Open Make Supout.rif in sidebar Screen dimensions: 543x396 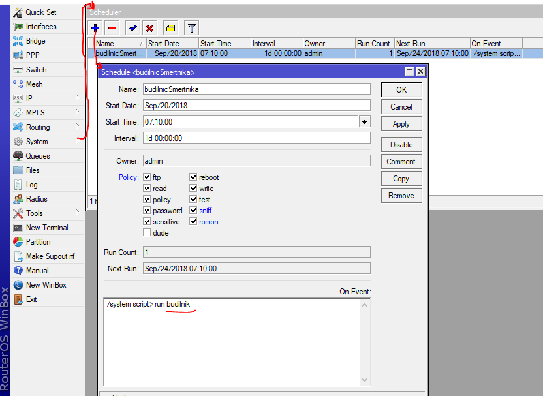50,256
